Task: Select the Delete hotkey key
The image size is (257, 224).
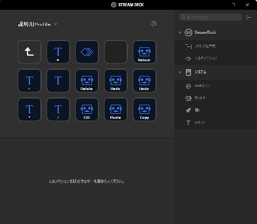Action: (87, 81)
